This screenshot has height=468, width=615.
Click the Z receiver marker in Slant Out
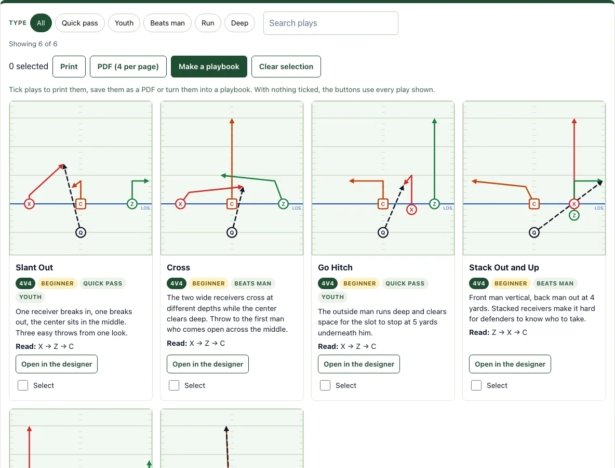(x=132, y=204)
